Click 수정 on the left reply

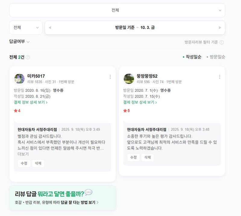tap(23, 164)
